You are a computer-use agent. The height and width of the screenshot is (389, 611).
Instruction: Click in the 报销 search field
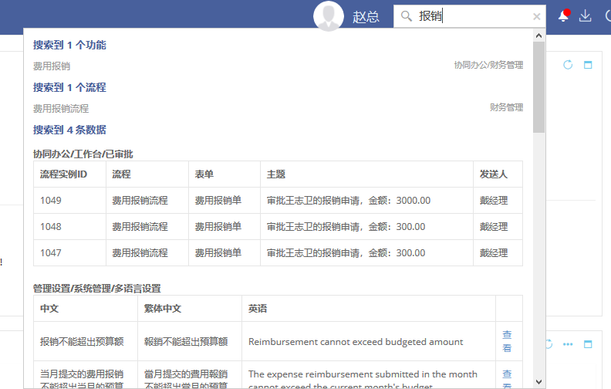(471, 16)
